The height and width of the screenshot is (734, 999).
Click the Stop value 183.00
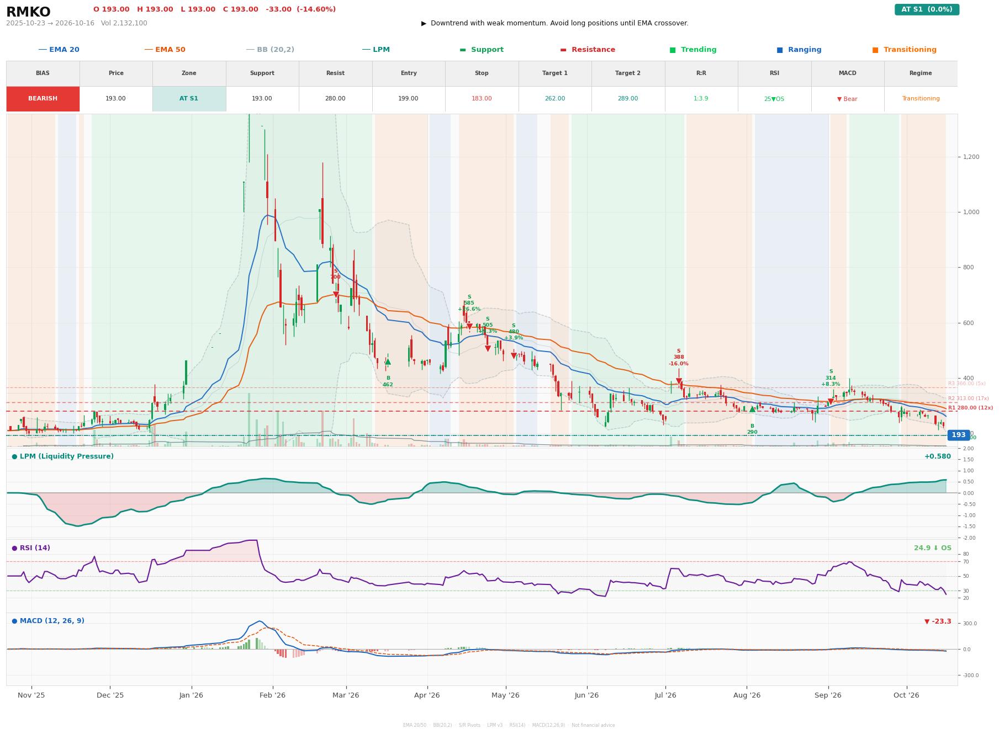click(x=482, y=99)
